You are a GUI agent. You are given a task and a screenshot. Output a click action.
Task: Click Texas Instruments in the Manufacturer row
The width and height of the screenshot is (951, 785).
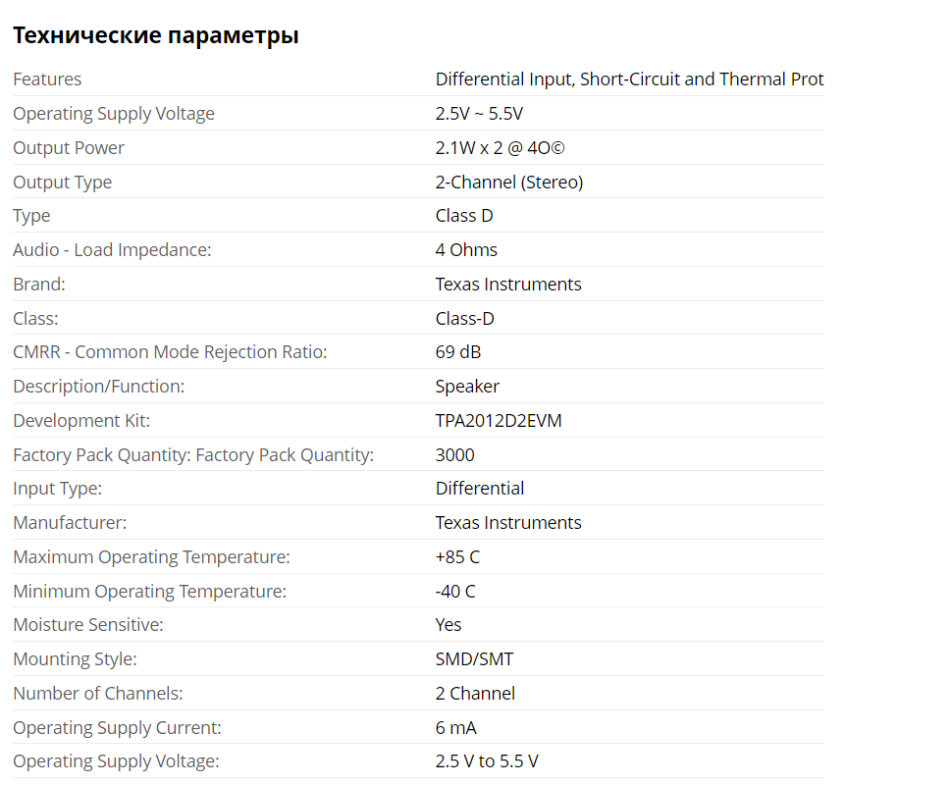point(508,523)
